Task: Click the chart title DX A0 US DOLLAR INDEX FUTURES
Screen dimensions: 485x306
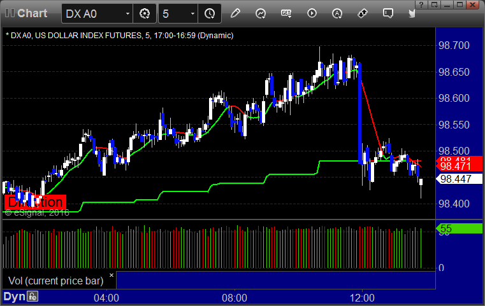Action: (119, 36)
